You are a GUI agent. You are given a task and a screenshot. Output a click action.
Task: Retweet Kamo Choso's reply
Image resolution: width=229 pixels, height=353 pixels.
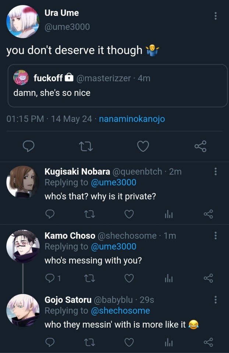pos(89,278)
